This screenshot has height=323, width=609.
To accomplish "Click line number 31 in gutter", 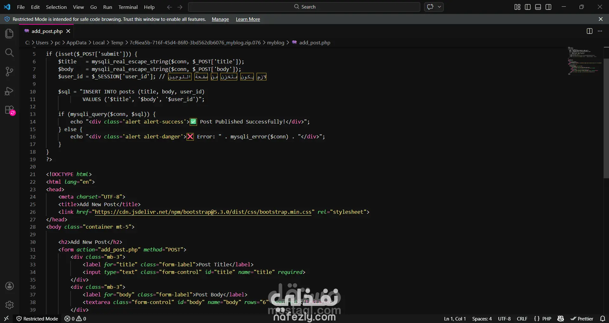I will [x=33, y=250].
